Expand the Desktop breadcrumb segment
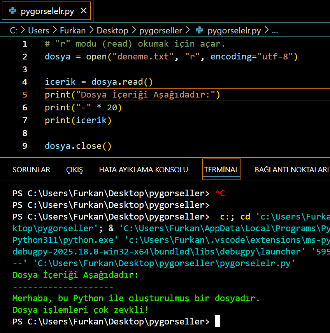Viewport: 330px width, 333px height. (112, 30)
